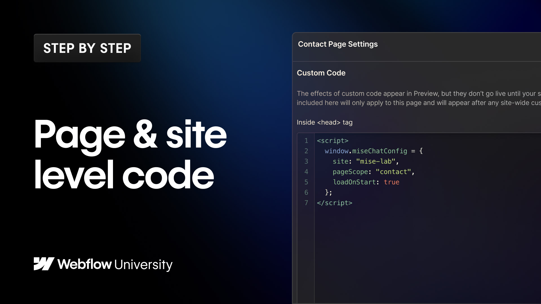
Task: Click line number 3 in the gutter
Action: 306,161
